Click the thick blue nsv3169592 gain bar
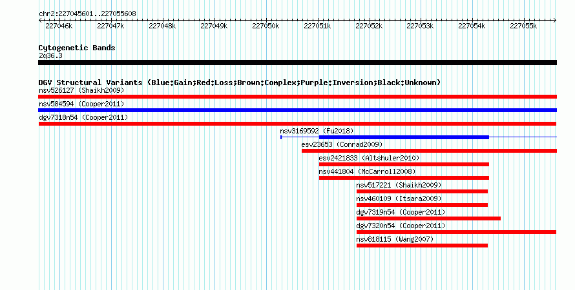 pos(404,137)
